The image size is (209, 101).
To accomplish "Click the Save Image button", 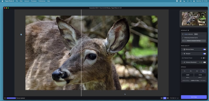I will coord(194,97).
